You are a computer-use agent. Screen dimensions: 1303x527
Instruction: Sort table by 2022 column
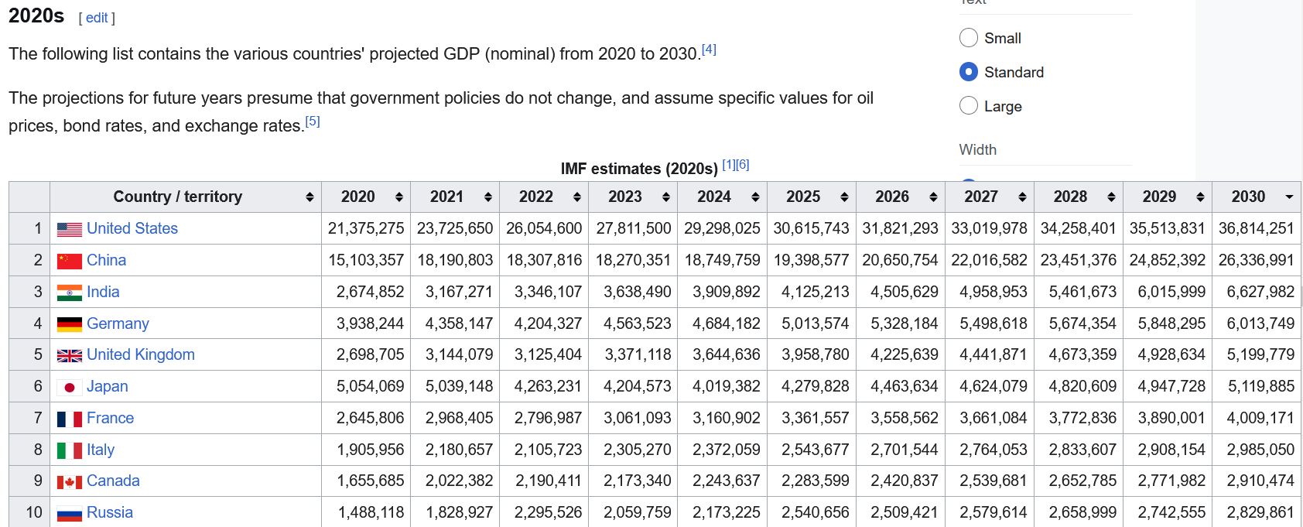point(544,197)
